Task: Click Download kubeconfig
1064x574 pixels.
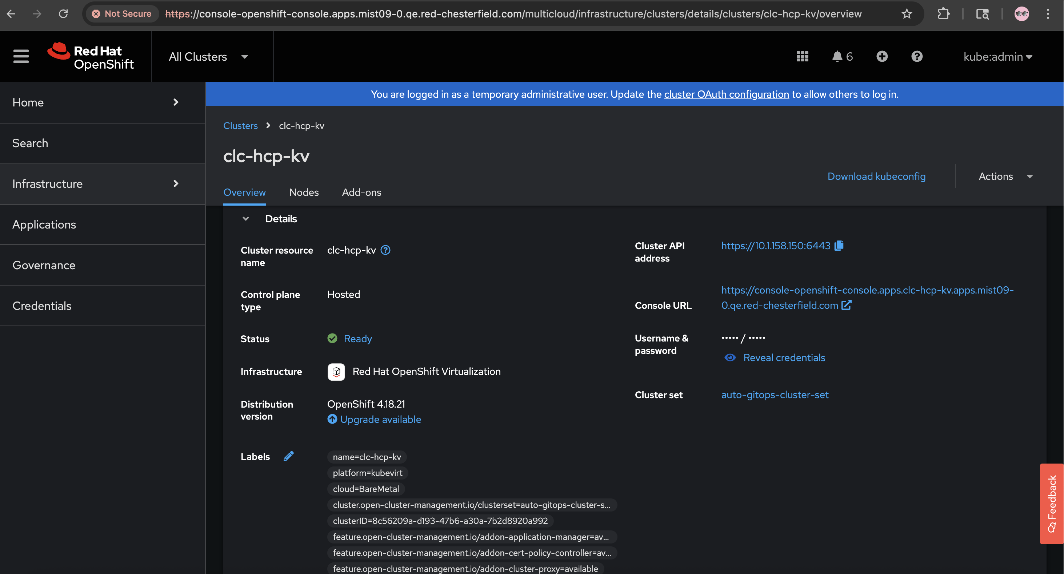Action: click(876, 177)
